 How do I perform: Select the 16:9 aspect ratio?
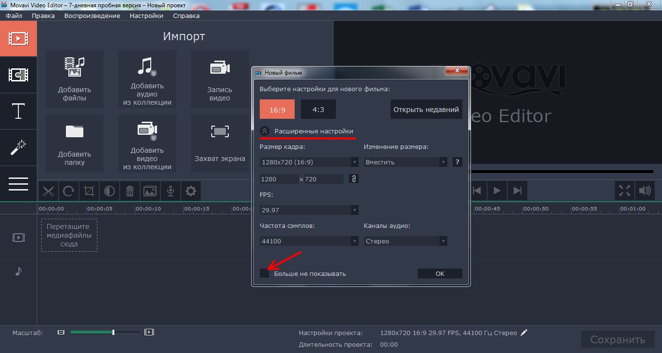click(x=277, y=109)
